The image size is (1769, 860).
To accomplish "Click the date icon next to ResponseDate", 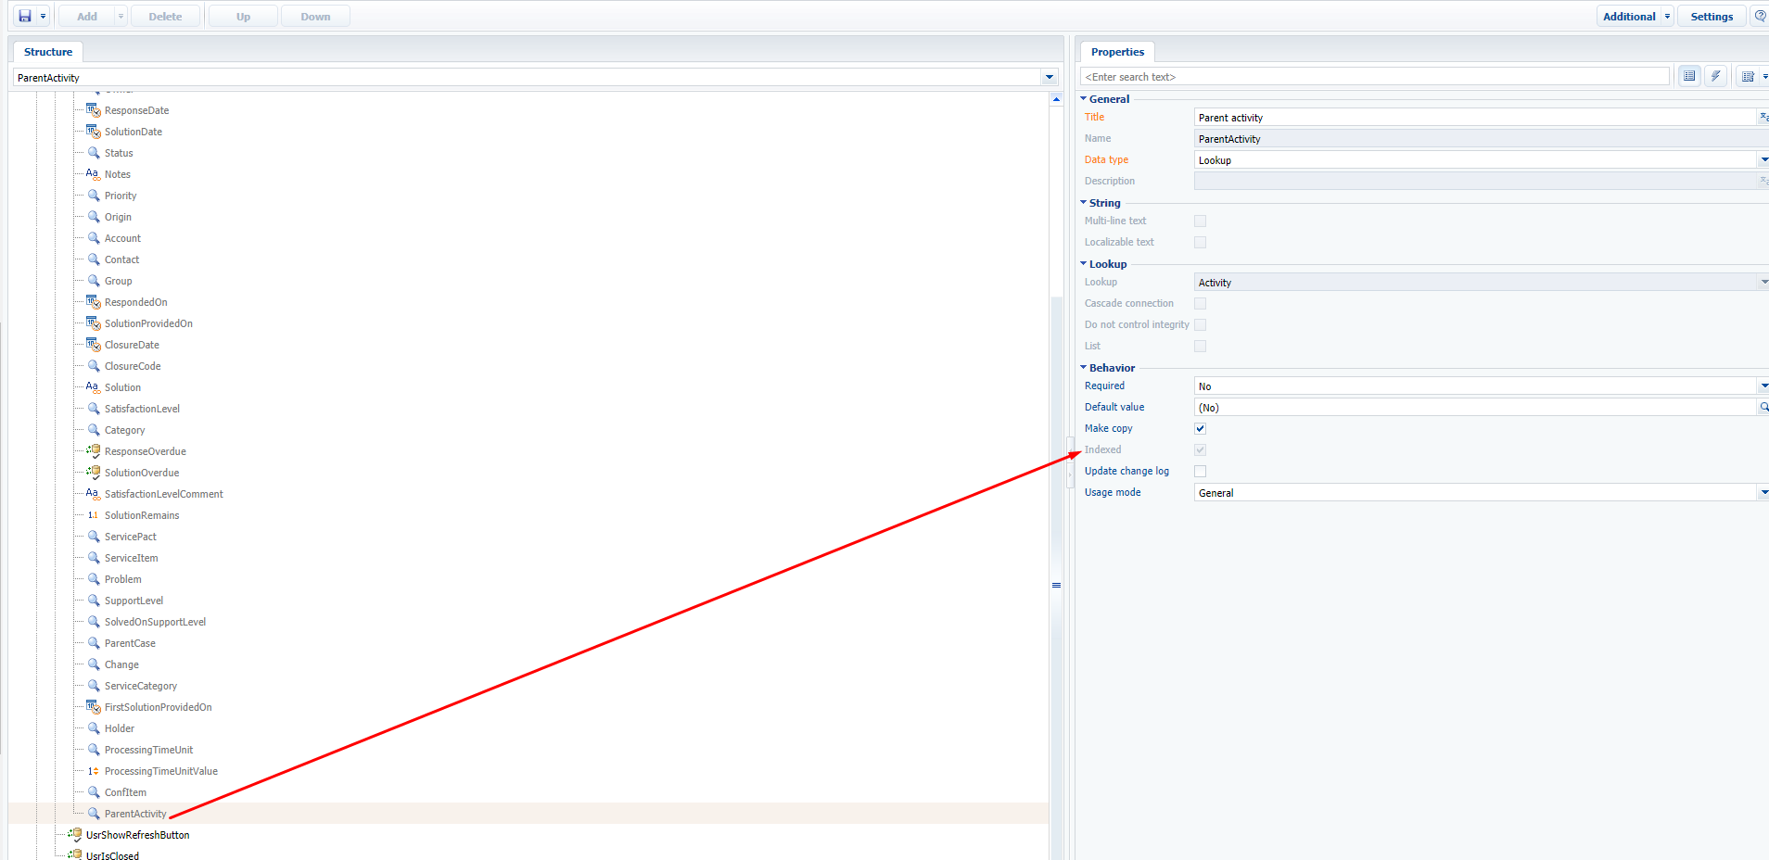I will coord(94,109).
